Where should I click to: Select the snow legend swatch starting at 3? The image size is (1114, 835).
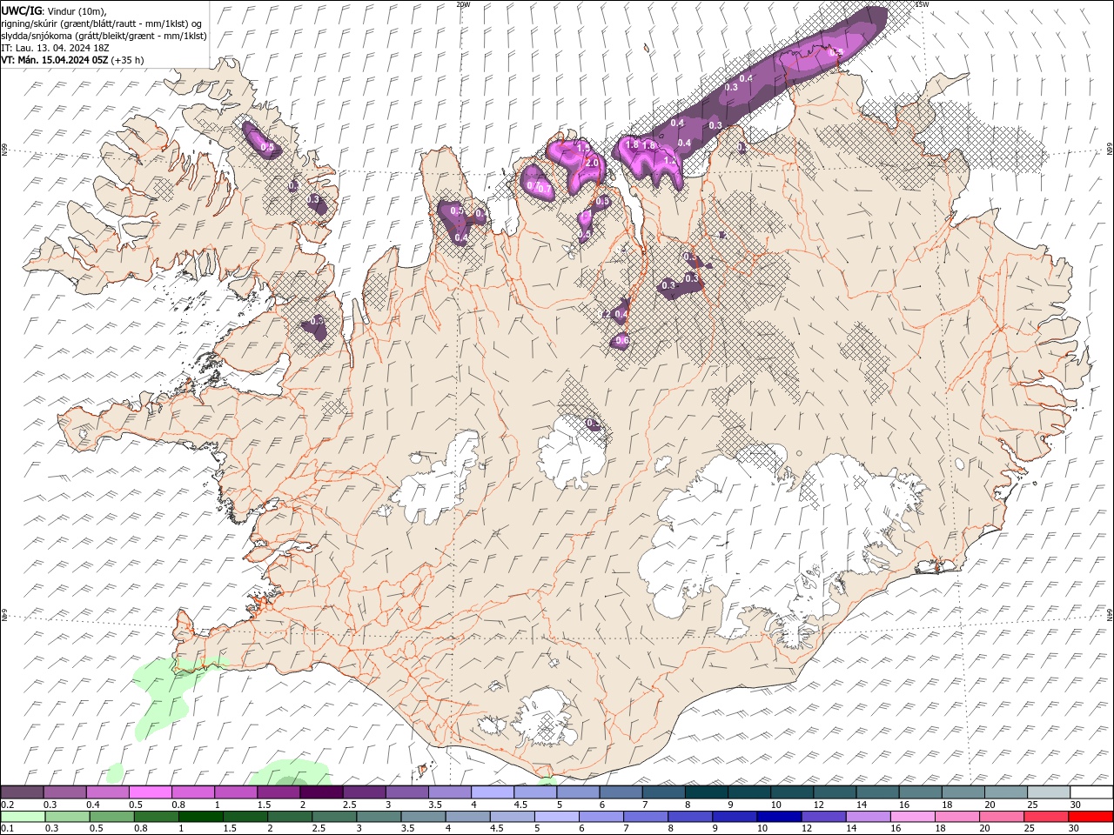tap(407, 792)
